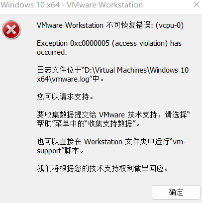Click the 要收集数据提交给 VMware 技术支持 line
Viewport: 202px width, 203px height.
coord(97,114)
